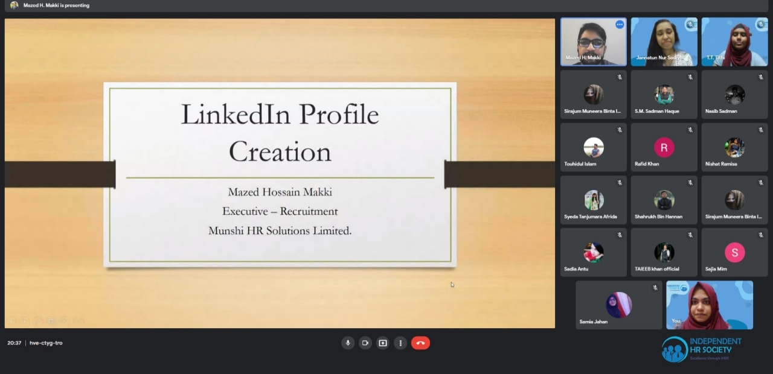The image size is (773, 374).
Task: Click Samia Jahan's profile avatar
Action: tap(619, 305)
